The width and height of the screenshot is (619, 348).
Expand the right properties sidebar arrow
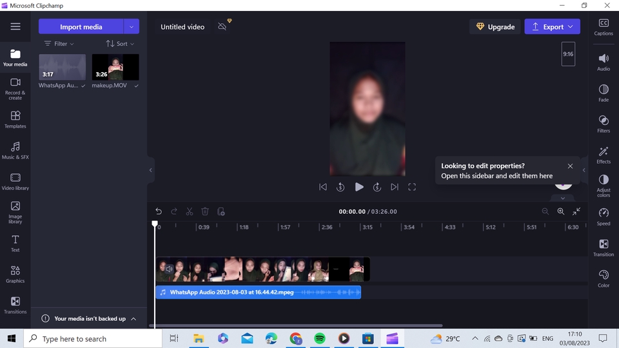tap(584, 170)
